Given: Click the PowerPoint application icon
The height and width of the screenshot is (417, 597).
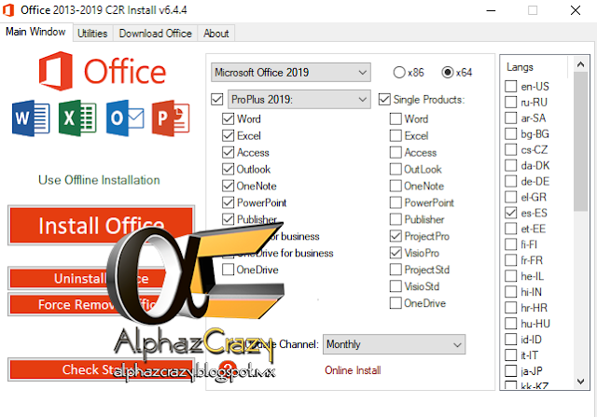Looking at the screenshot, I should (171, 118).
